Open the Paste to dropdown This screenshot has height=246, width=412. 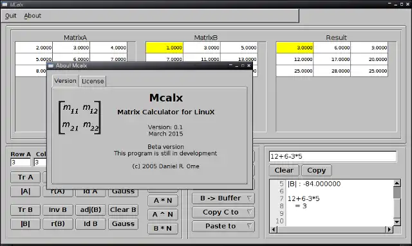pyautogui.click(x=223, y=226)
